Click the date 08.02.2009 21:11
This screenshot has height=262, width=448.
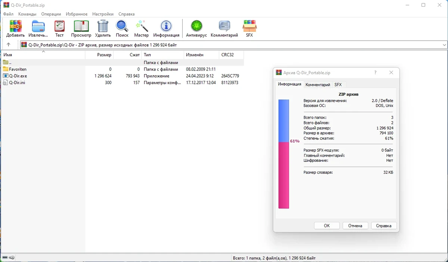coord(201,69)
